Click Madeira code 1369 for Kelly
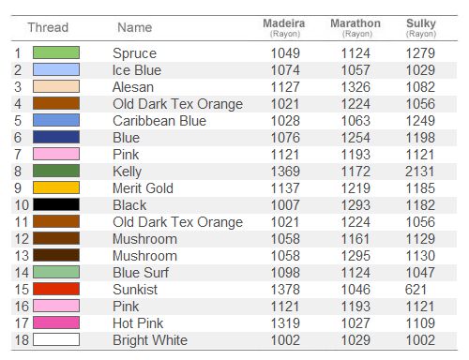469x360 pixels. coord(285,172)
